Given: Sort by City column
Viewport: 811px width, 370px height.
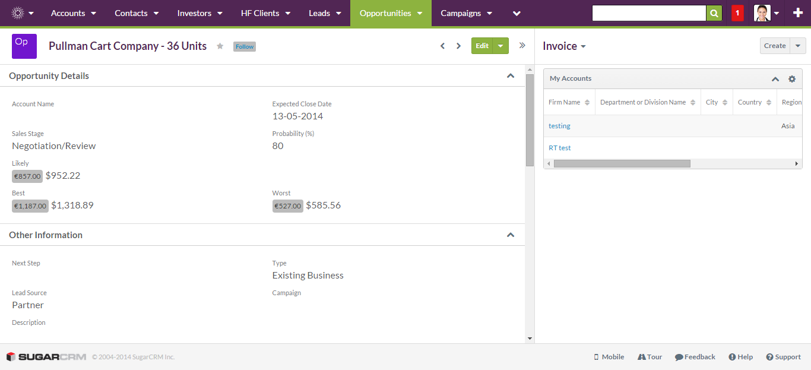Looking at the screenshot, I should click(x=717, y=102).
